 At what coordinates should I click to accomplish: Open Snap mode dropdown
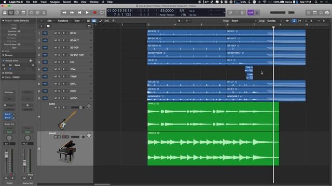pyautogui.click(x=244, y=21)
